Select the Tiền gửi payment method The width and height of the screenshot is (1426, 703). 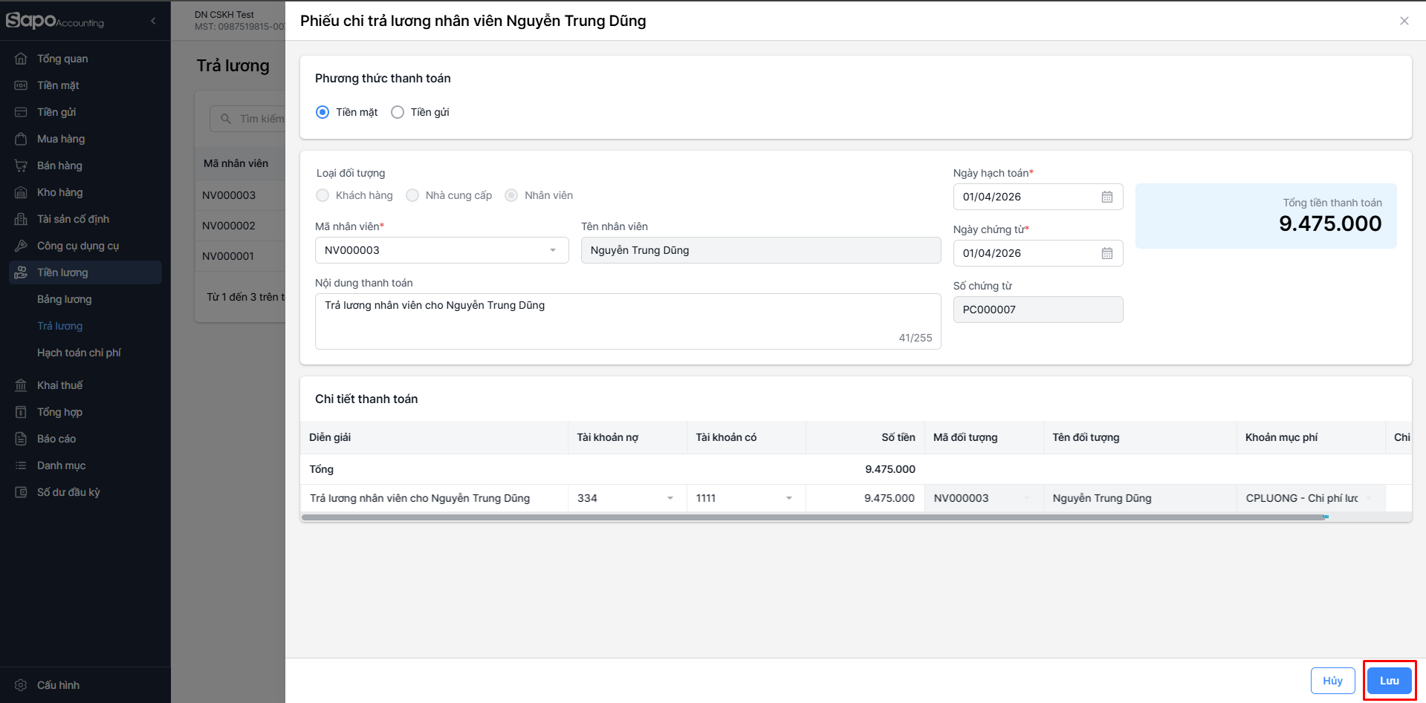pyautogui.click(x=398, y=112)
